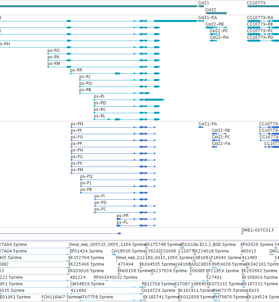Click the thick final exon of ps-RI

[x=154, y=100]
